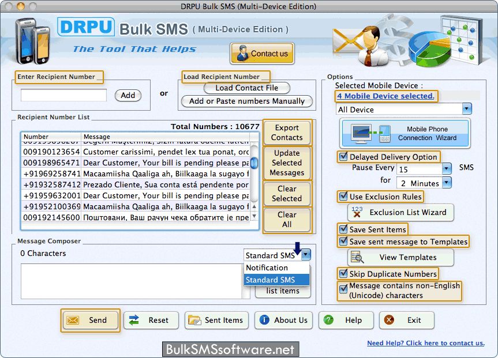Click into the message composer text area
This screenshot has height=358, width=498.
[x=132, y=281]
